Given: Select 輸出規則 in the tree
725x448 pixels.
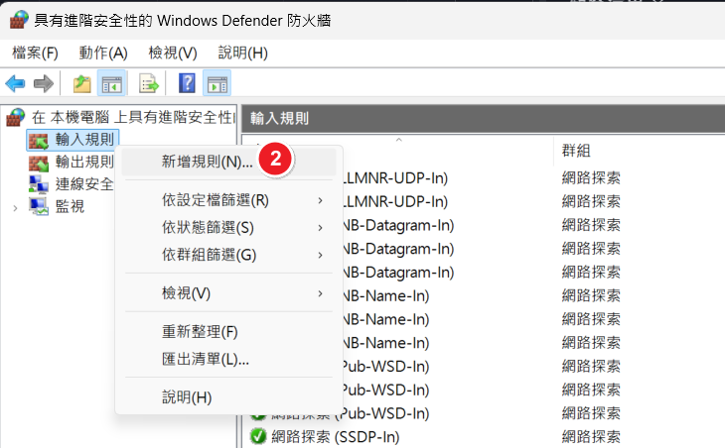Looking at the screenshot, I should point(84,162).
